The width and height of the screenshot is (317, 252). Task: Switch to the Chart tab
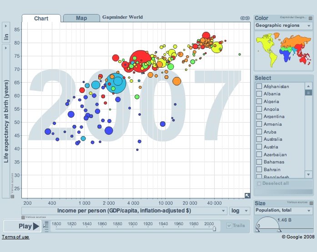[41, 18]
